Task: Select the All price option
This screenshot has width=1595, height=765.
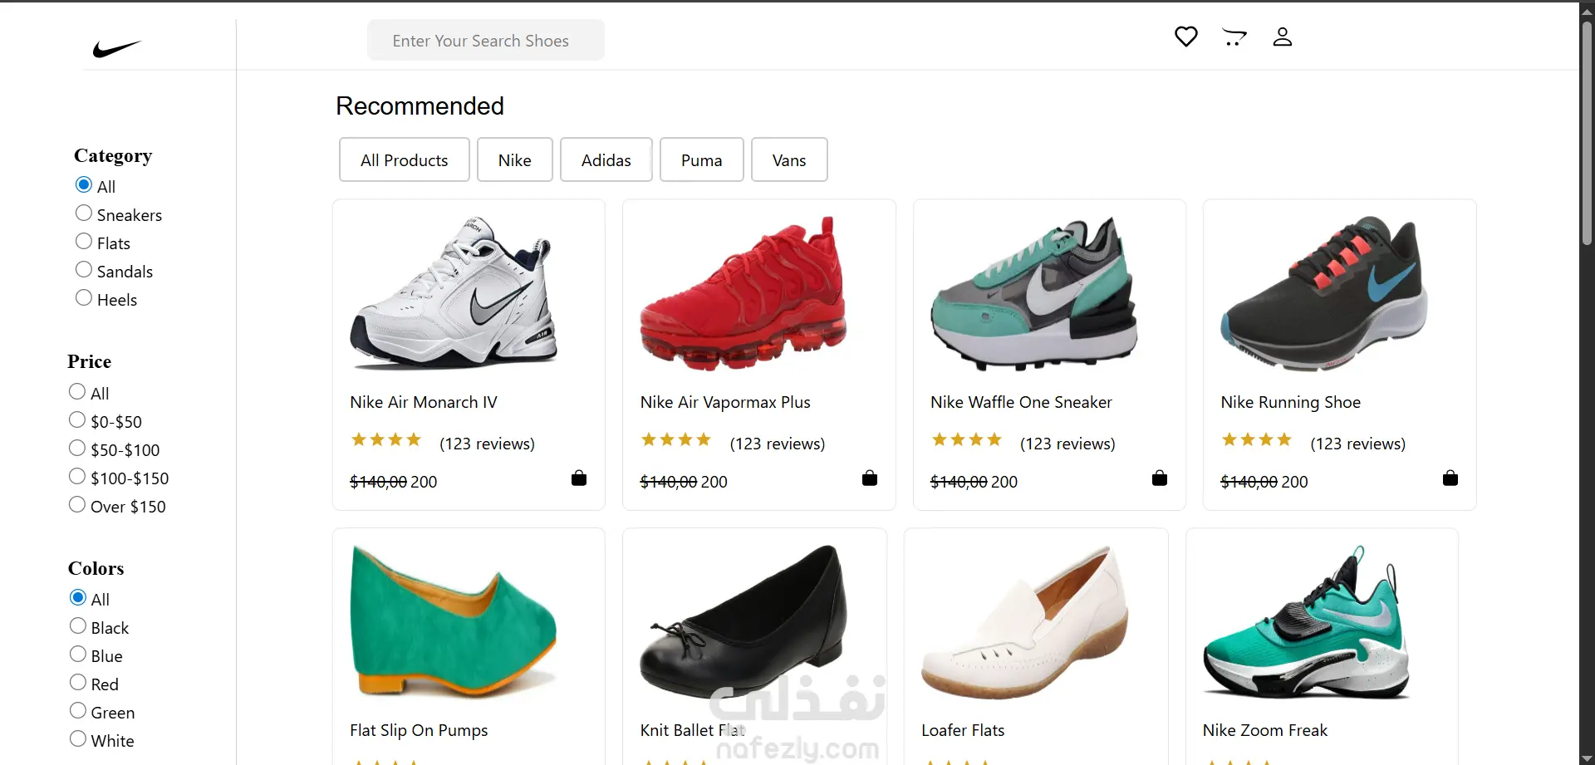Action: coord(77,391)
